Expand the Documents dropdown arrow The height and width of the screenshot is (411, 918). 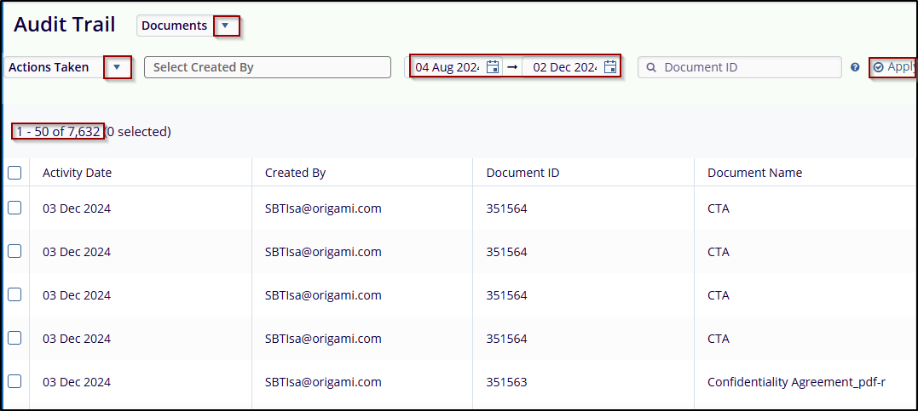(x=225, y=26)
